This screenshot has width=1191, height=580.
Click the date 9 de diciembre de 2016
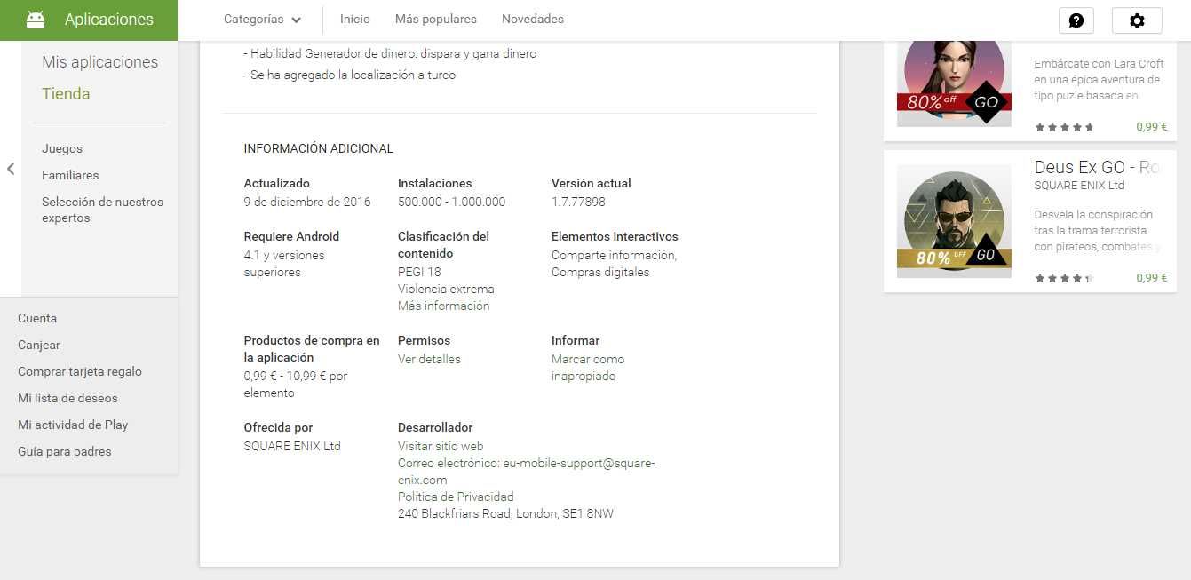point(307,202)
